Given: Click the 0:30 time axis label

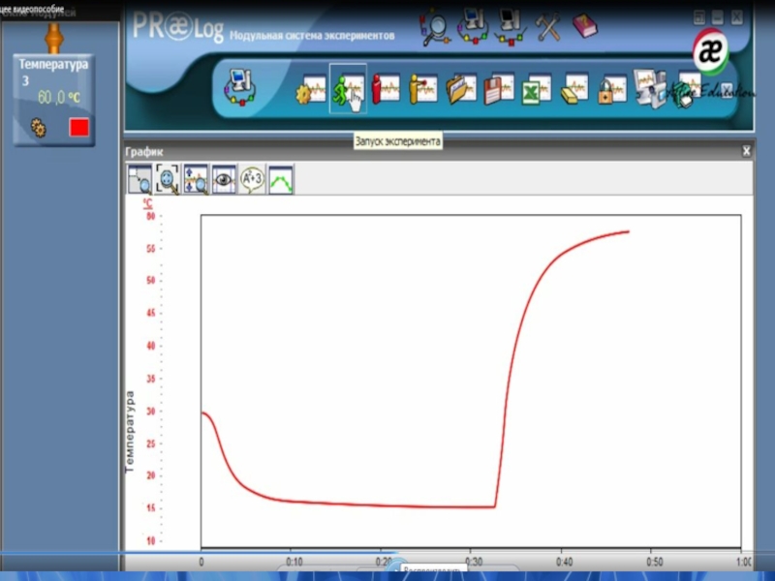Looking at the screenshot, I should pos(474,562).
